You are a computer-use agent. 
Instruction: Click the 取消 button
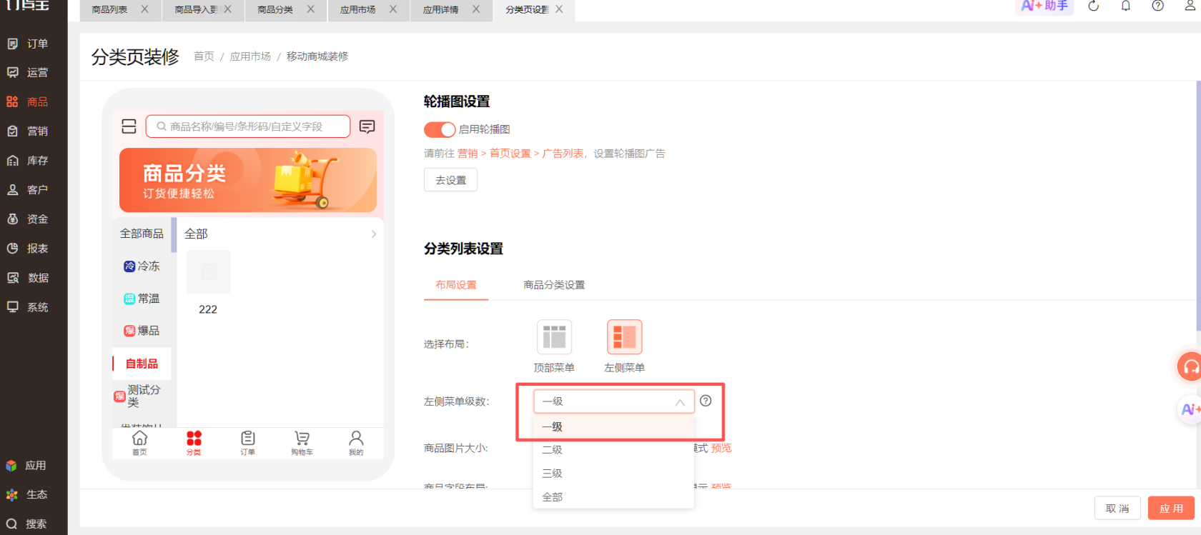[1117, 509]
